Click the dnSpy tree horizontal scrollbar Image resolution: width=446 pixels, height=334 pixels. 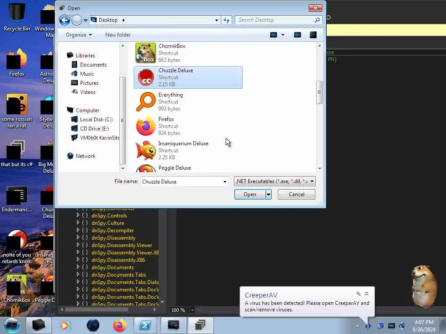tap(96, 310)
